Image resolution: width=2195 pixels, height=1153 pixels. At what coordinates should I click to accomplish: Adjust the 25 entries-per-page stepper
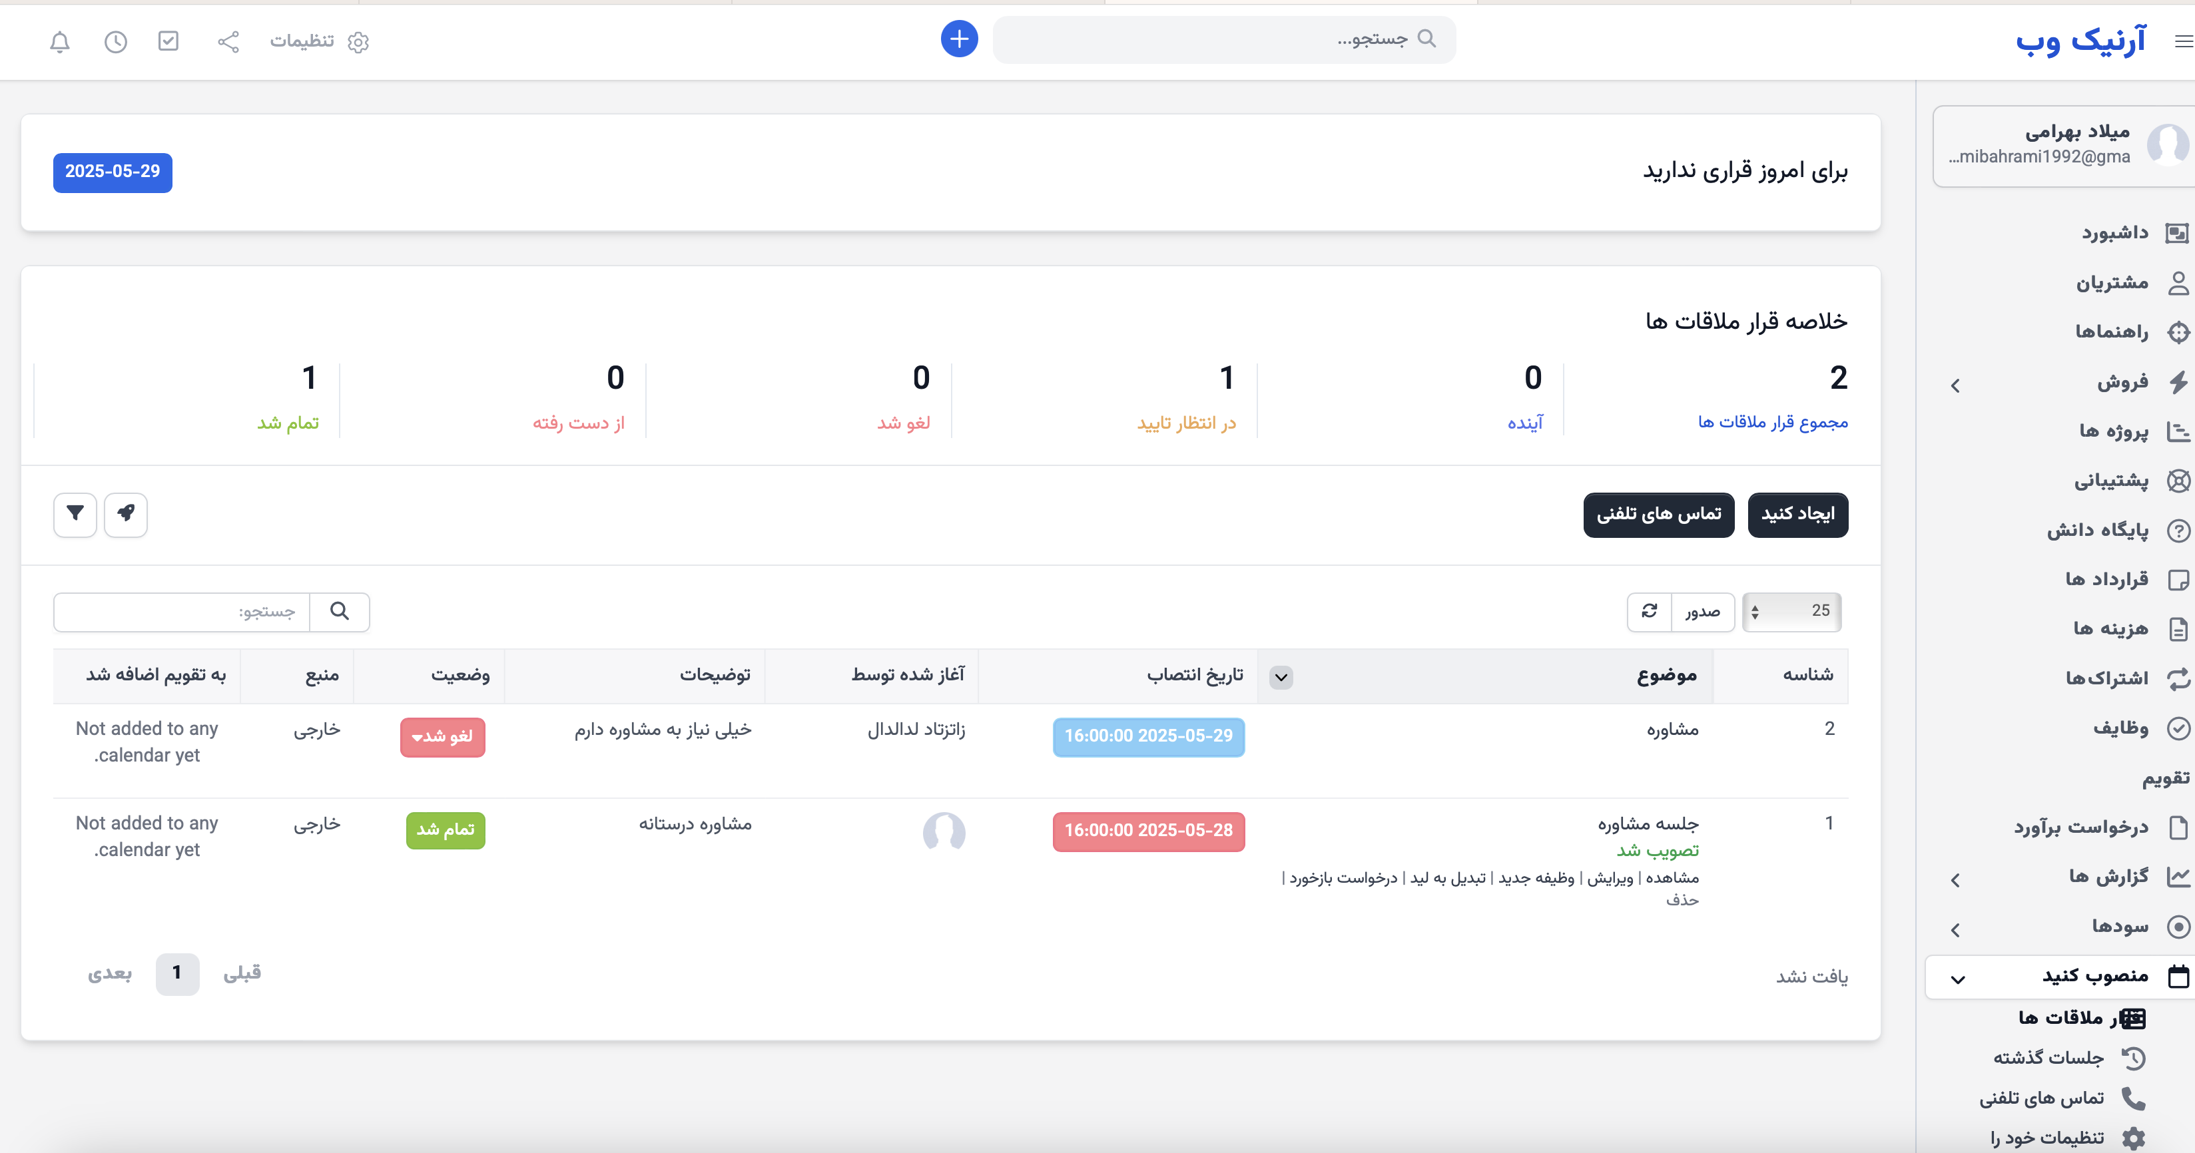[x=1754, y=611]
